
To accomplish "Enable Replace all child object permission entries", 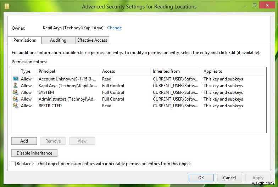I will (13, 164).
